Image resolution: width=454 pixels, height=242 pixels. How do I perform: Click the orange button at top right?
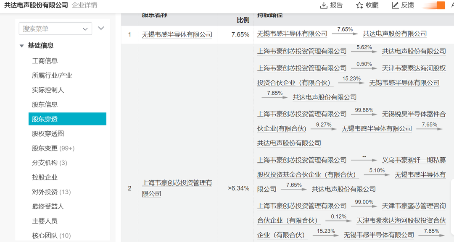click(x=441, y=5)
